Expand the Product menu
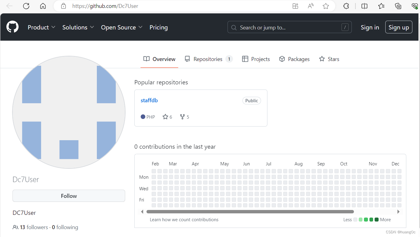This screenshot has height=237, width=420. click(41, 27)
